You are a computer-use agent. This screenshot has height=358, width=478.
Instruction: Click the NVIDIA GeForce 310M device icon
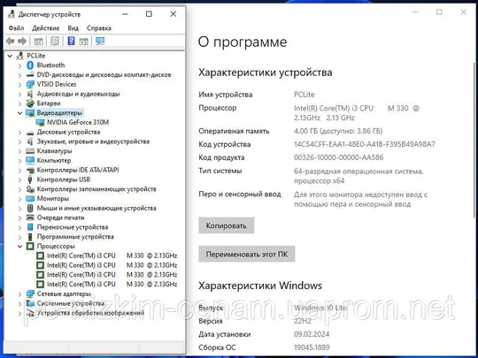(x=40, y=122)
